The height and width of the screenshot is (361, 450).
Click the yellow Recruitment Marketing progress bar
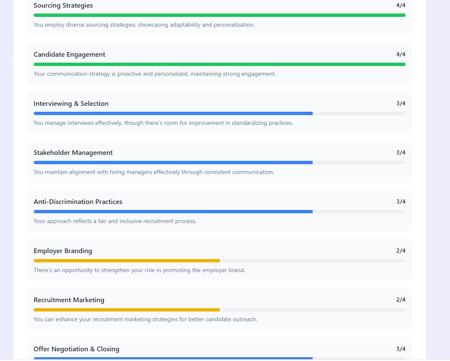point(220,310)
